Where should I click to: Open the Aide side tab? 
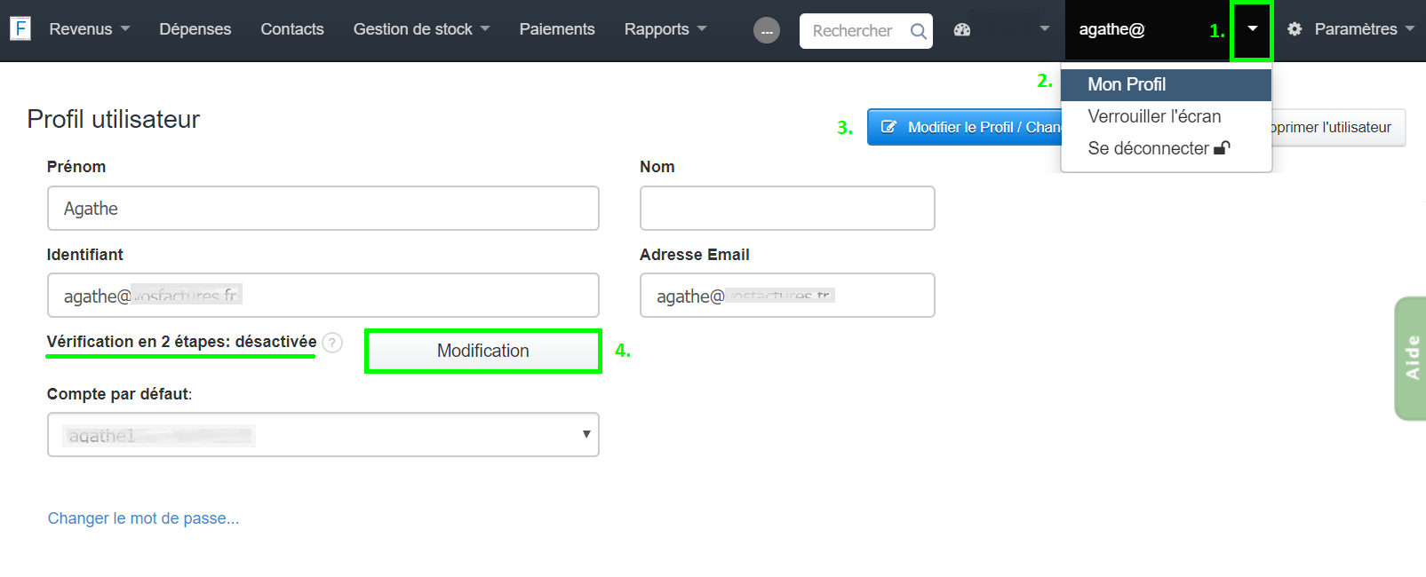point(1411,358)
